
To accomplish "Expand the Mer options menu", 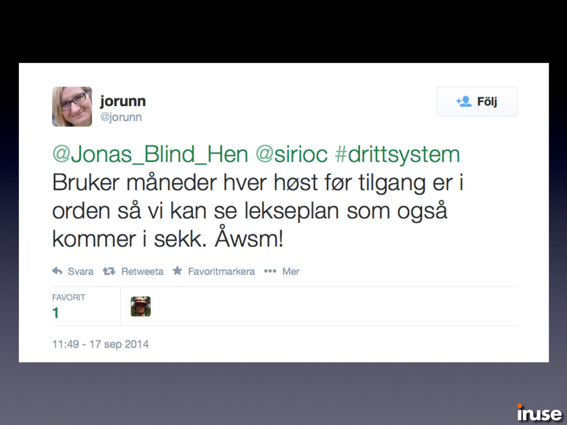I will (291, 271).
